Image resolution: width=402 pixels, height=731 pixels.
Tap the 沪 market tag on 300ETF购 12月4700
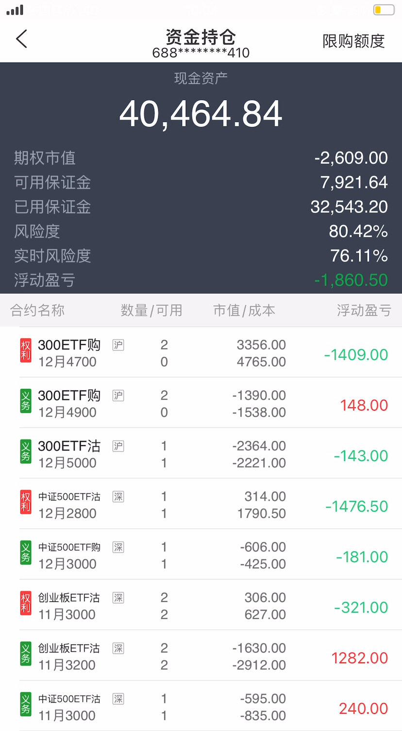tap(118, 345)
